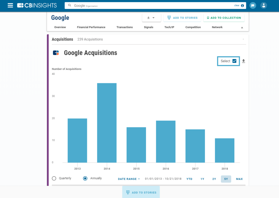Click the info icon in search bar
Image resolution: width=279 pixels, height=198 pixels.
(242, 5)
